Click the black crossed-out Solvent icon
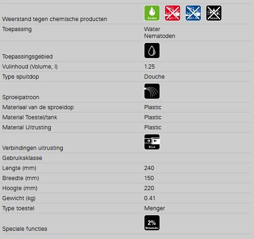The image size is (254, 239). 214,13
